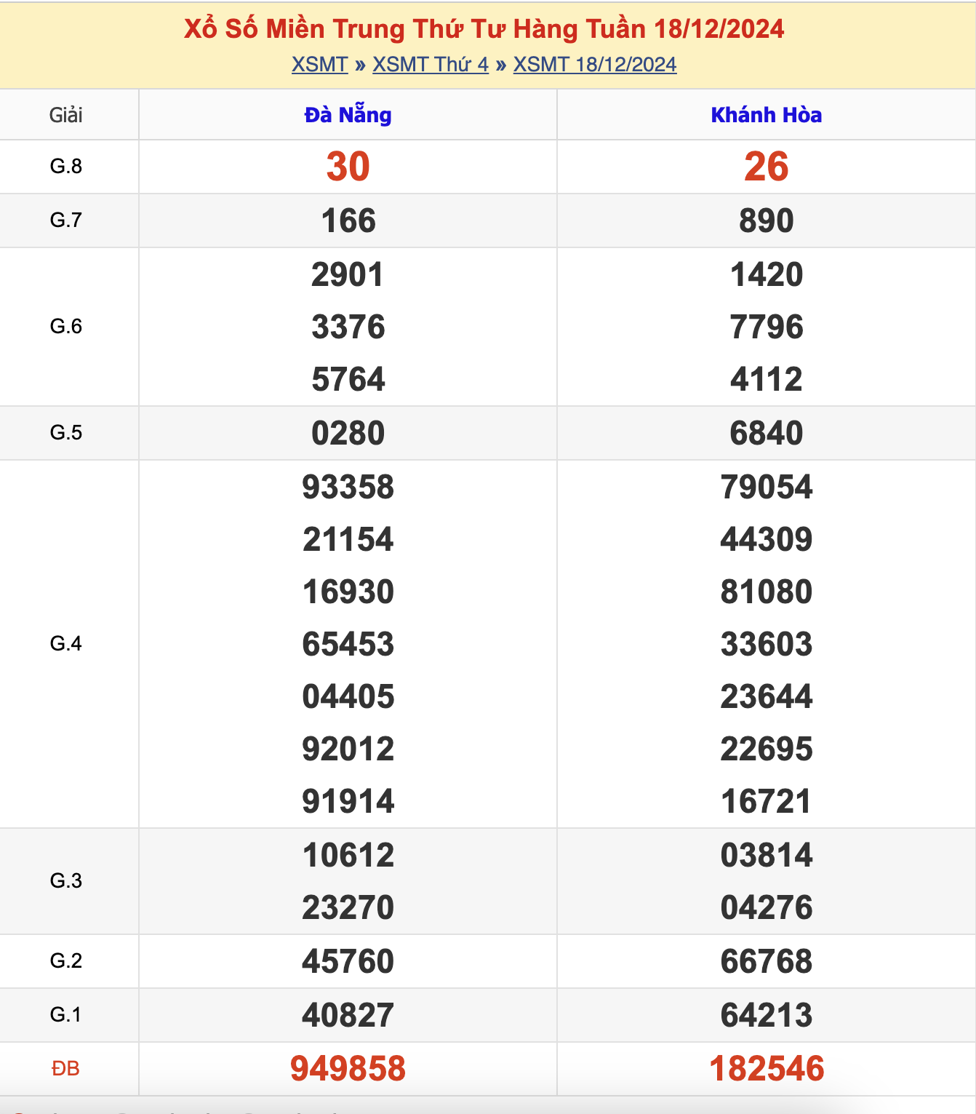
Task: Click the G.6 row label
Action: [x=65, y=327]
